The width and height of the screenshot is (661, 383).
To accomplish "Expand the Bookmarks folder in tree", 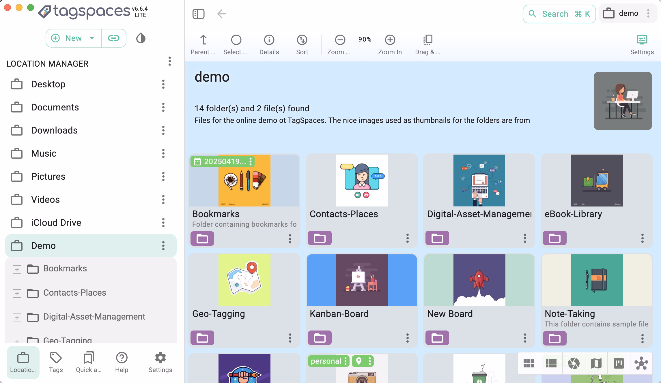I will pyautogui.click(x=17, y=269).
